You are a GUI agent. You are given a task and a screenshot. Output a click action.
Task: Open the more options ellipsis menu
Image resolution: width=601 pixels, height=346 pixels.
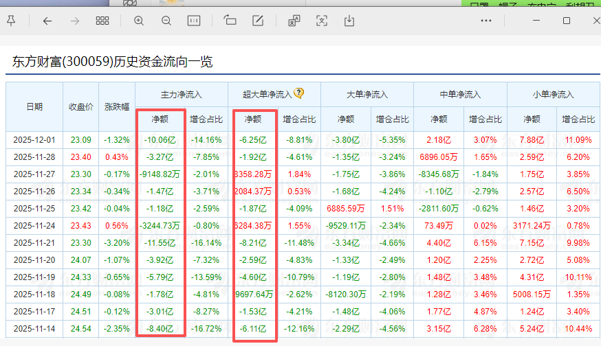486,21
